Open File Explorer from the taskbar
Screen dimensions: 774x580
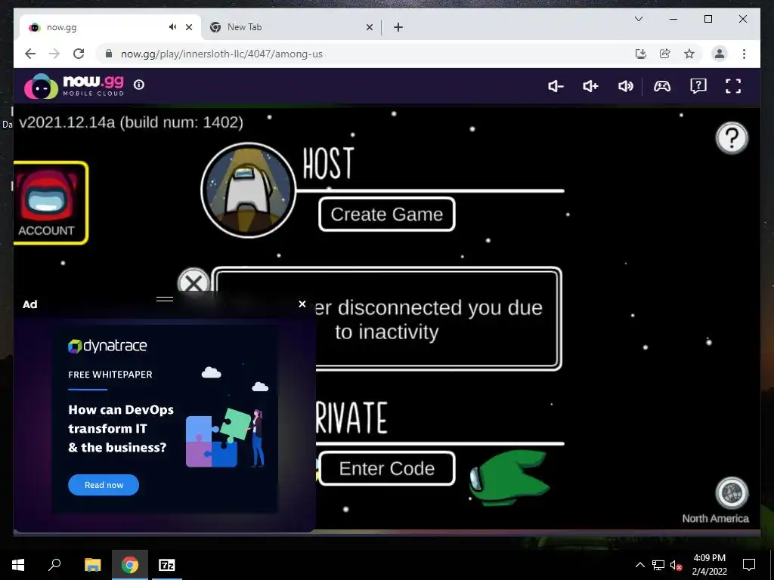92,565
